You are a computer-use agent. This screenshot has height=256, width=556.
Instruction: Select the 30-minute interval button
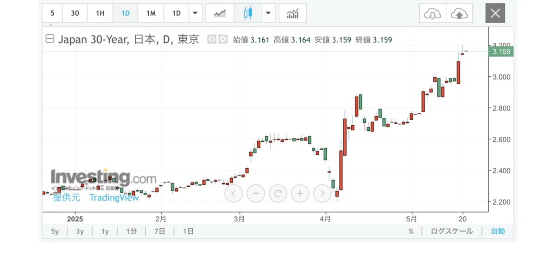tap(75, 13)
